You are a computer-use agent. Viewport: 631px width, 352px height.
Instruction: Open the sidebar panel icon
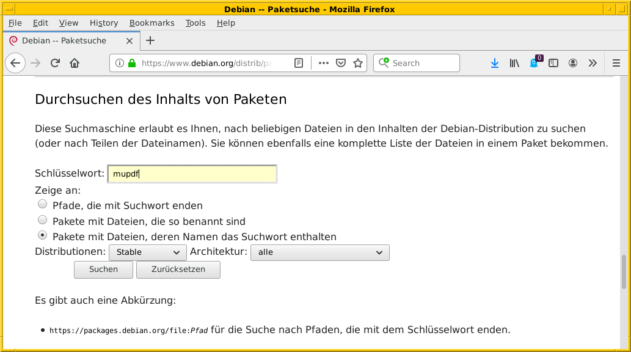click(x=553, y=63)
